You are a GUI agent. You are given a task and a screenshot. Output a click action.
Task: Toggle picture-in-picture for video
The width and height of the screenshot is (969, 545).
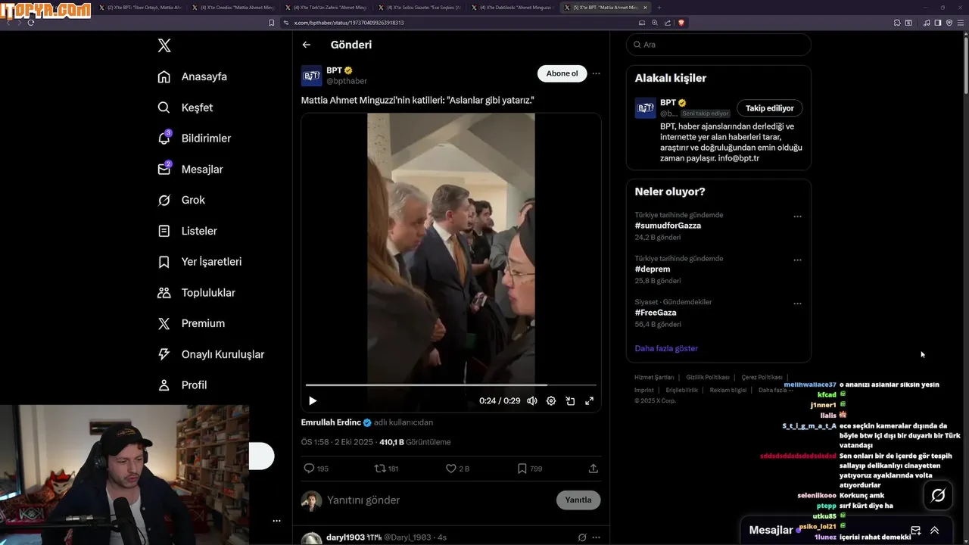570,401
